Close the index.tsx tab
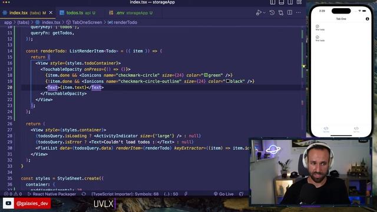The height and width of the screenshot is (212, 377). pos(51,12)
